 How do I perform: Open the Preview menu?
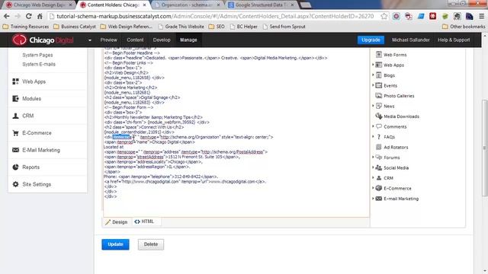(108, 40)
